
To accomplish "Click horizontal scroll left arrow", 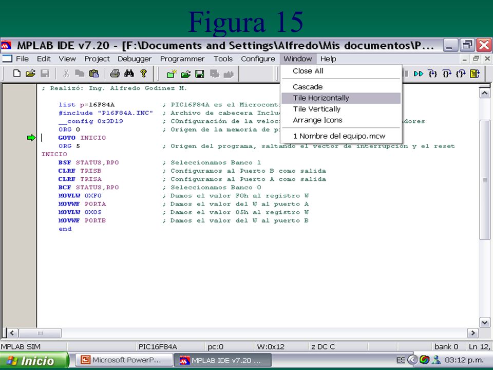I will click(12, 333).
